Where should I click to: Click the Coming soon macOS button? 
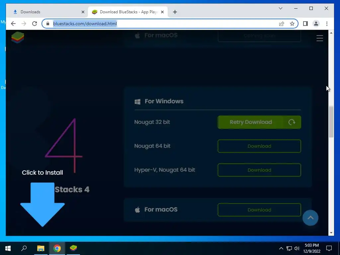(x=259, y=36)
